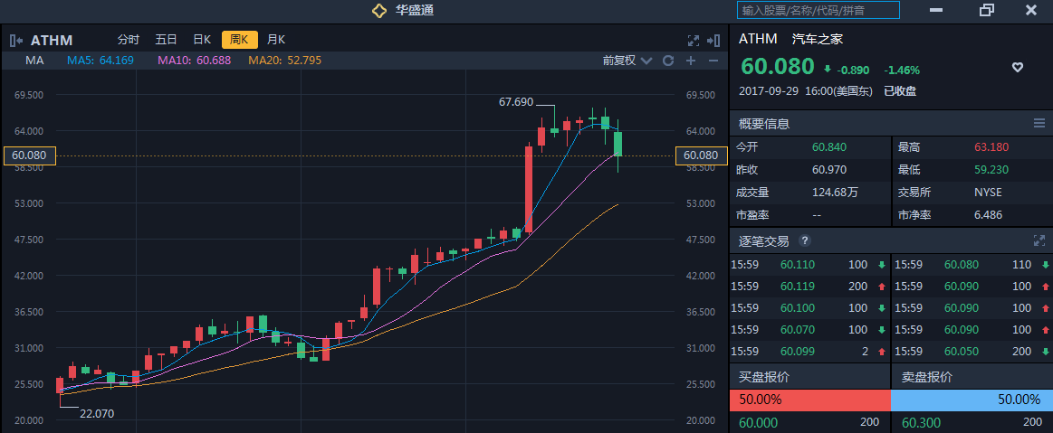Switch to the 五日 five-day tab
Viewport: 1053px width, 433px height.
tap(166, 40)
